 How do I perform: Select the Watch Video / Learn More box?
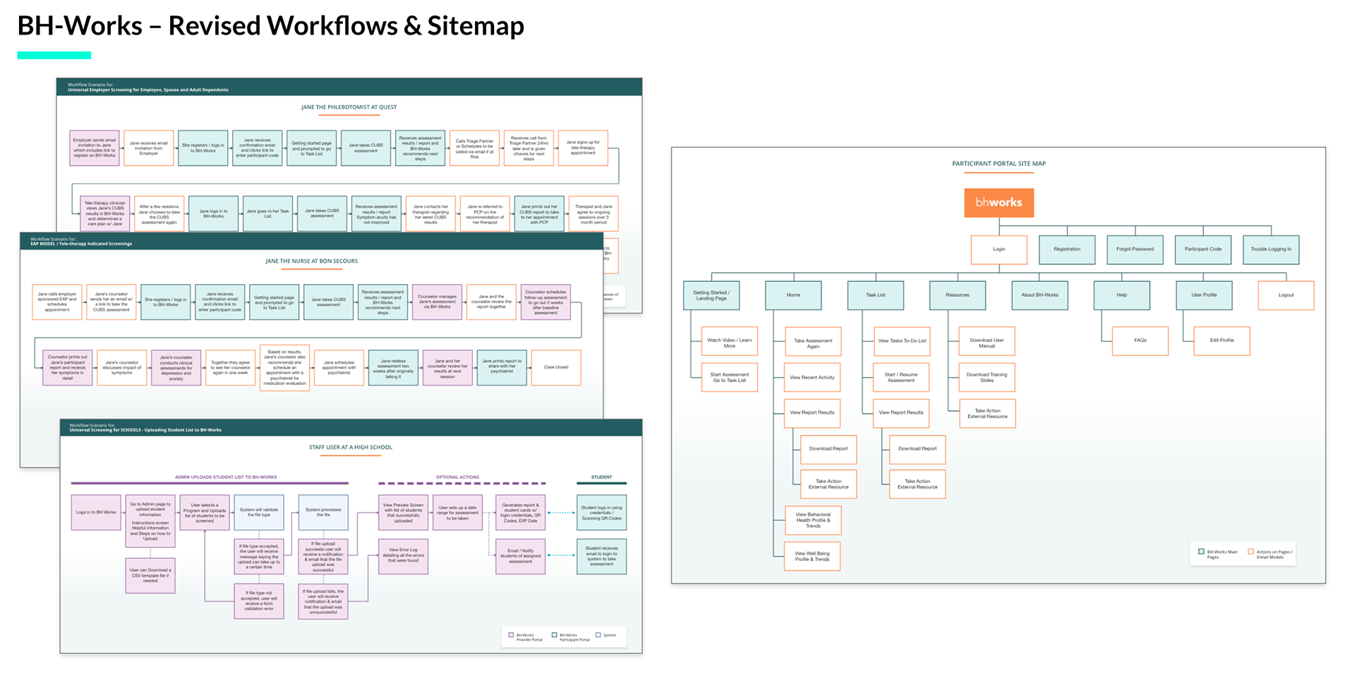point(729,342)
